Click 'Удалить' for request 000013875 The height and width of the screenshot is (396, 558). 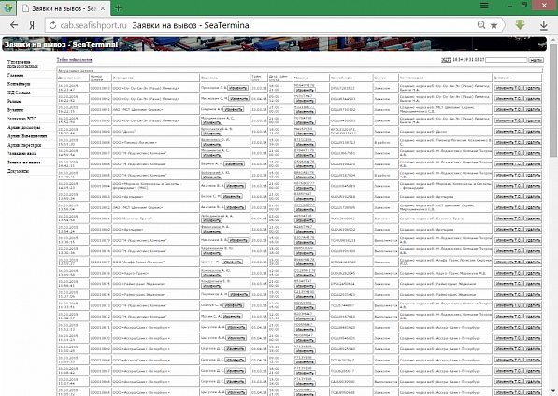click(533, 283)
